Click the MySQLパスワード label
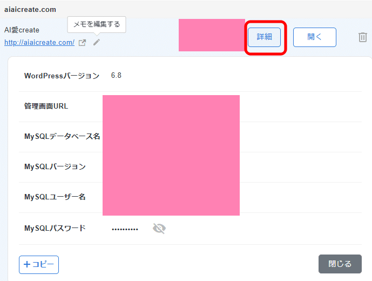This screenshot has width=372, height=281. tap(55, 228)
